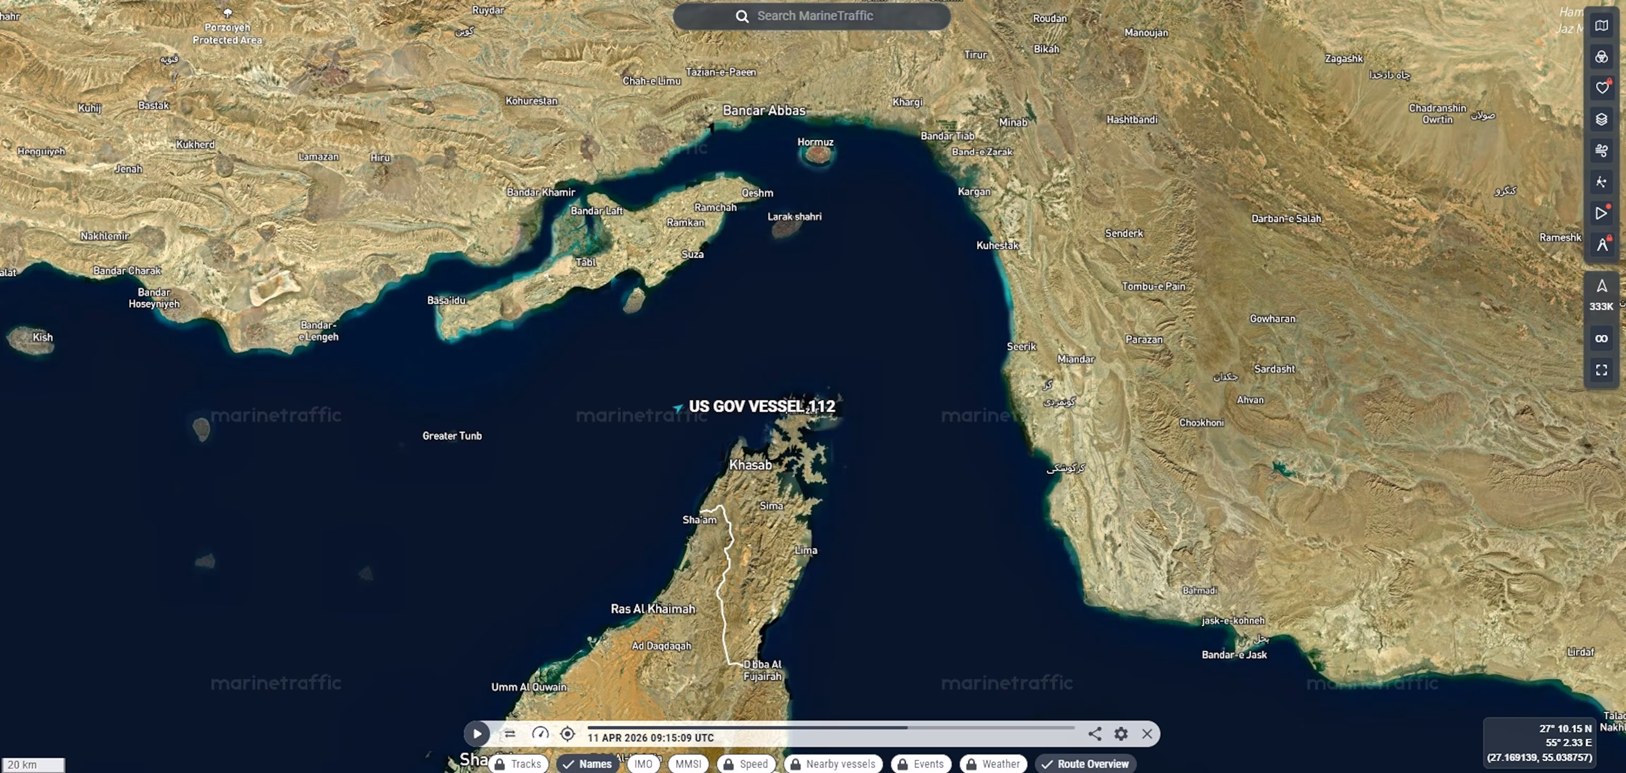The height and width of the screenshot is (773, 1626).
Task: Toggle the Names label overlay off
Action: [x=588, y=763]
